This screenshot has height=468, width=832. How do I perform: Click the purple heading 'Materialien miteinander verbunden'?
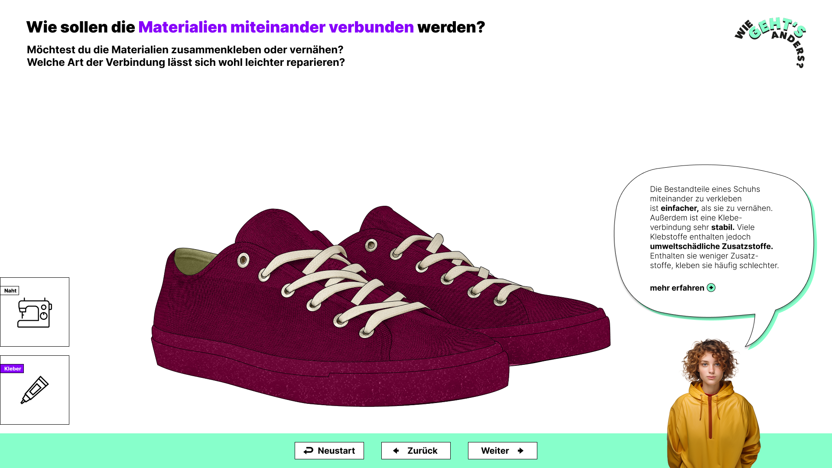click(276, 27)
